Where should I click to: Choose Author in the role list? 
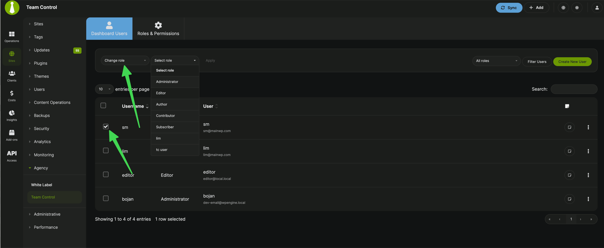pos(175,104)
